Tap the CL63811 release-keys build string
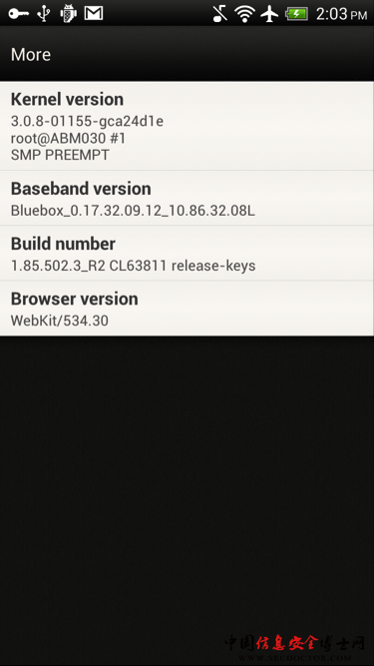The height and width of the screenshot is (666, 374). pos(183,266)
